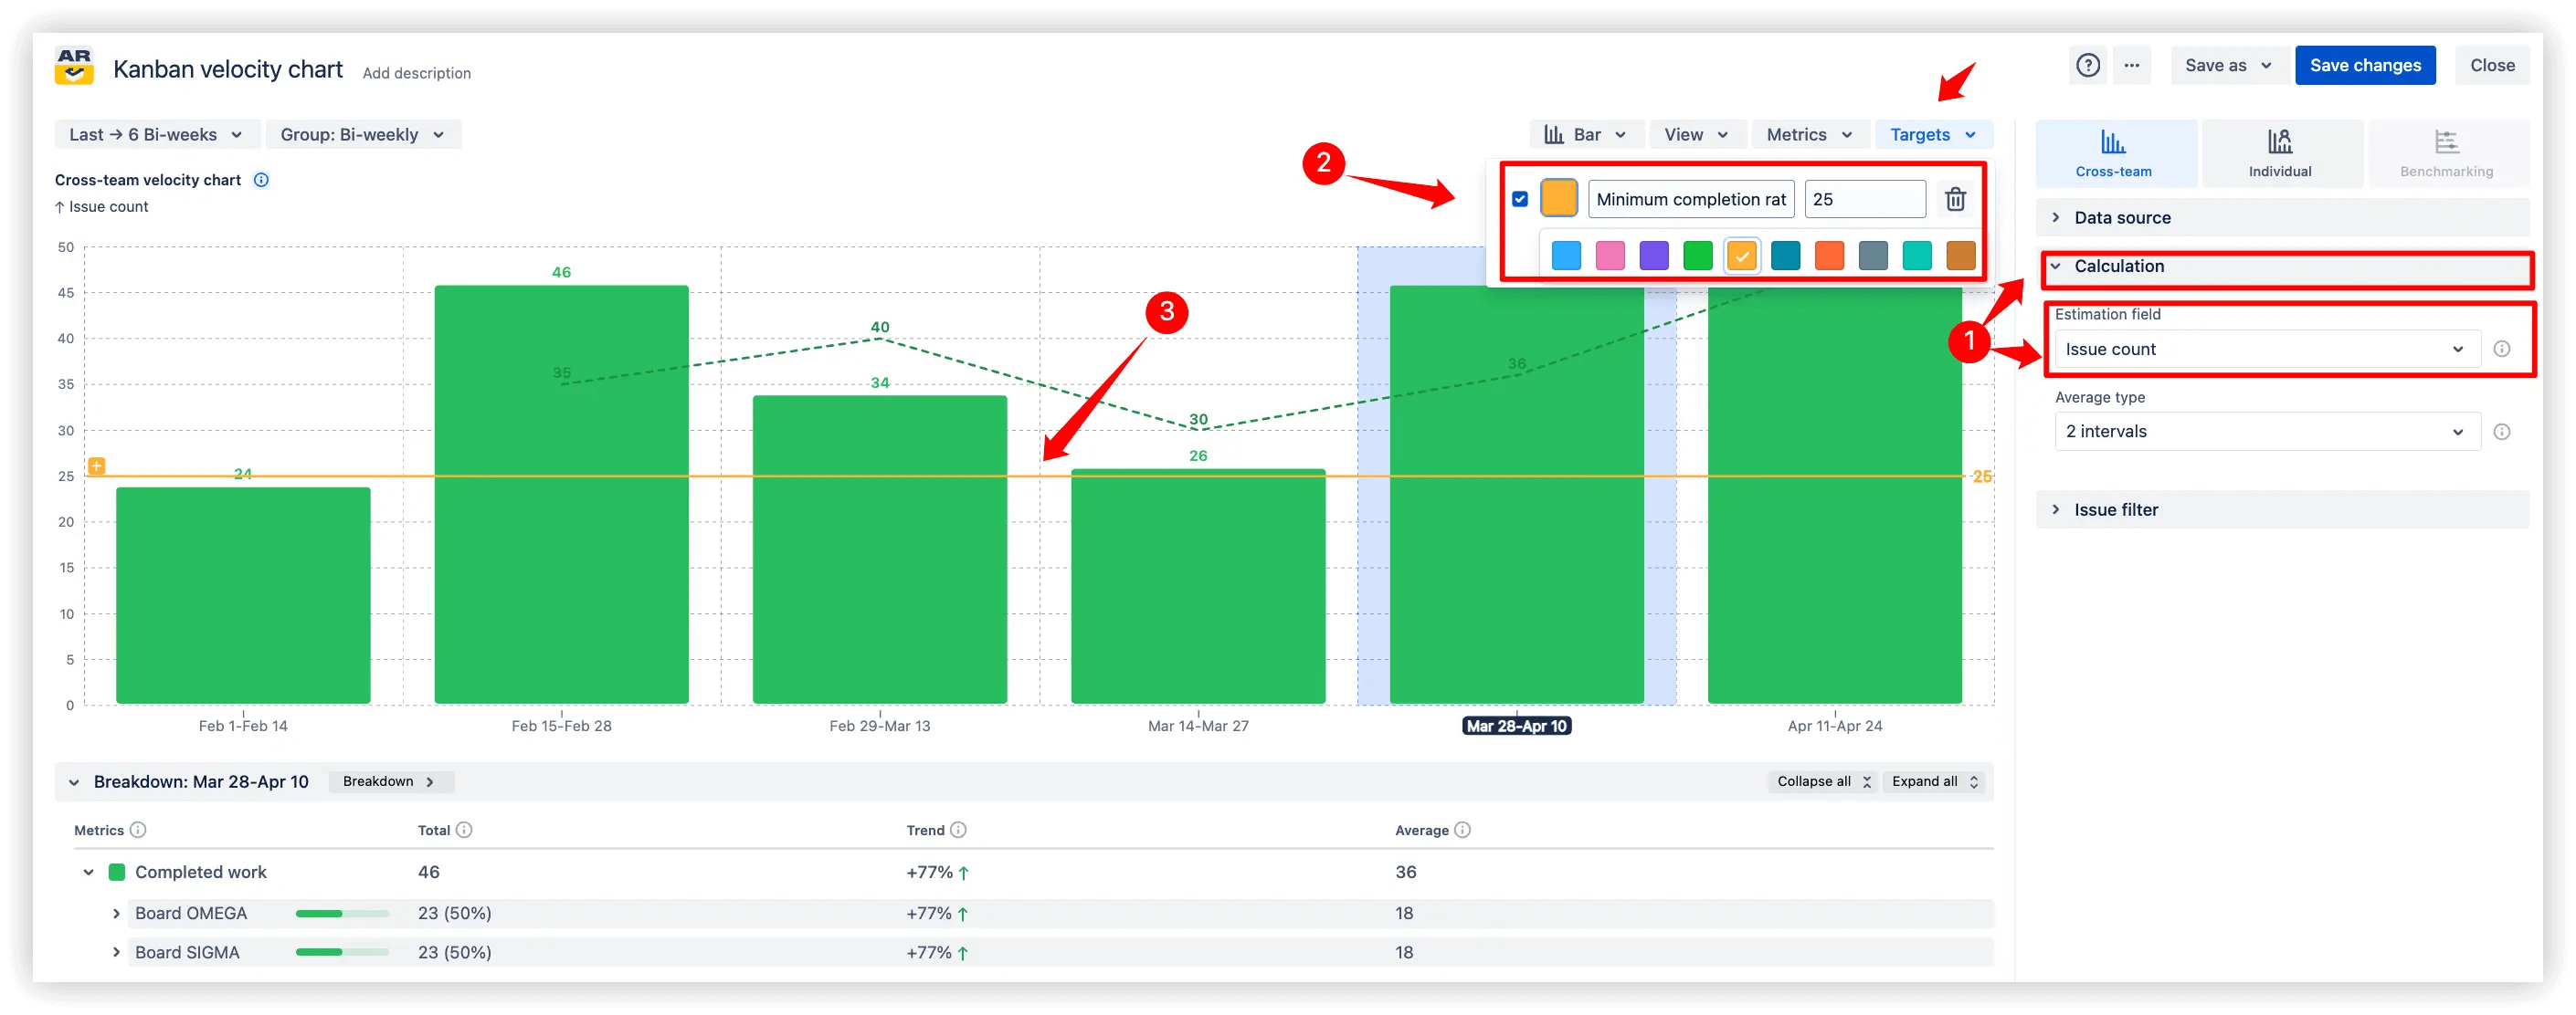The image size is (2576, 1015).
Task: Click the info icon on the Trend column
Action: pos(961,829)
